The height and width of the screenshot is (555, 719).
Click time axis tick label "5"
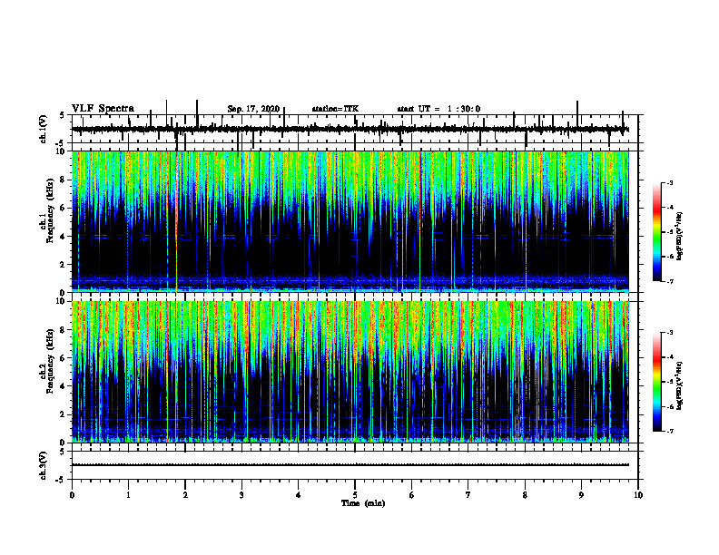click(355, 495)
